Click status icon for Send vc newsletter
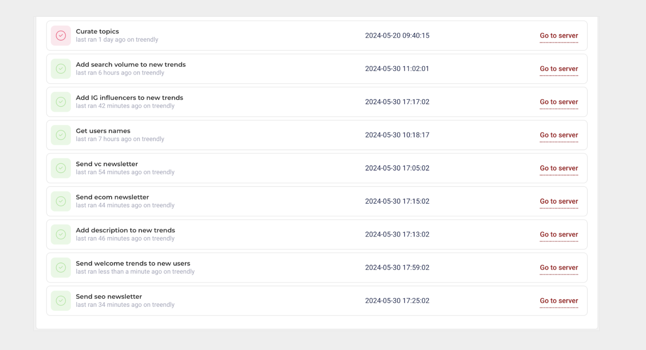This screenshot has width=646, height=350. pos(61,168)
